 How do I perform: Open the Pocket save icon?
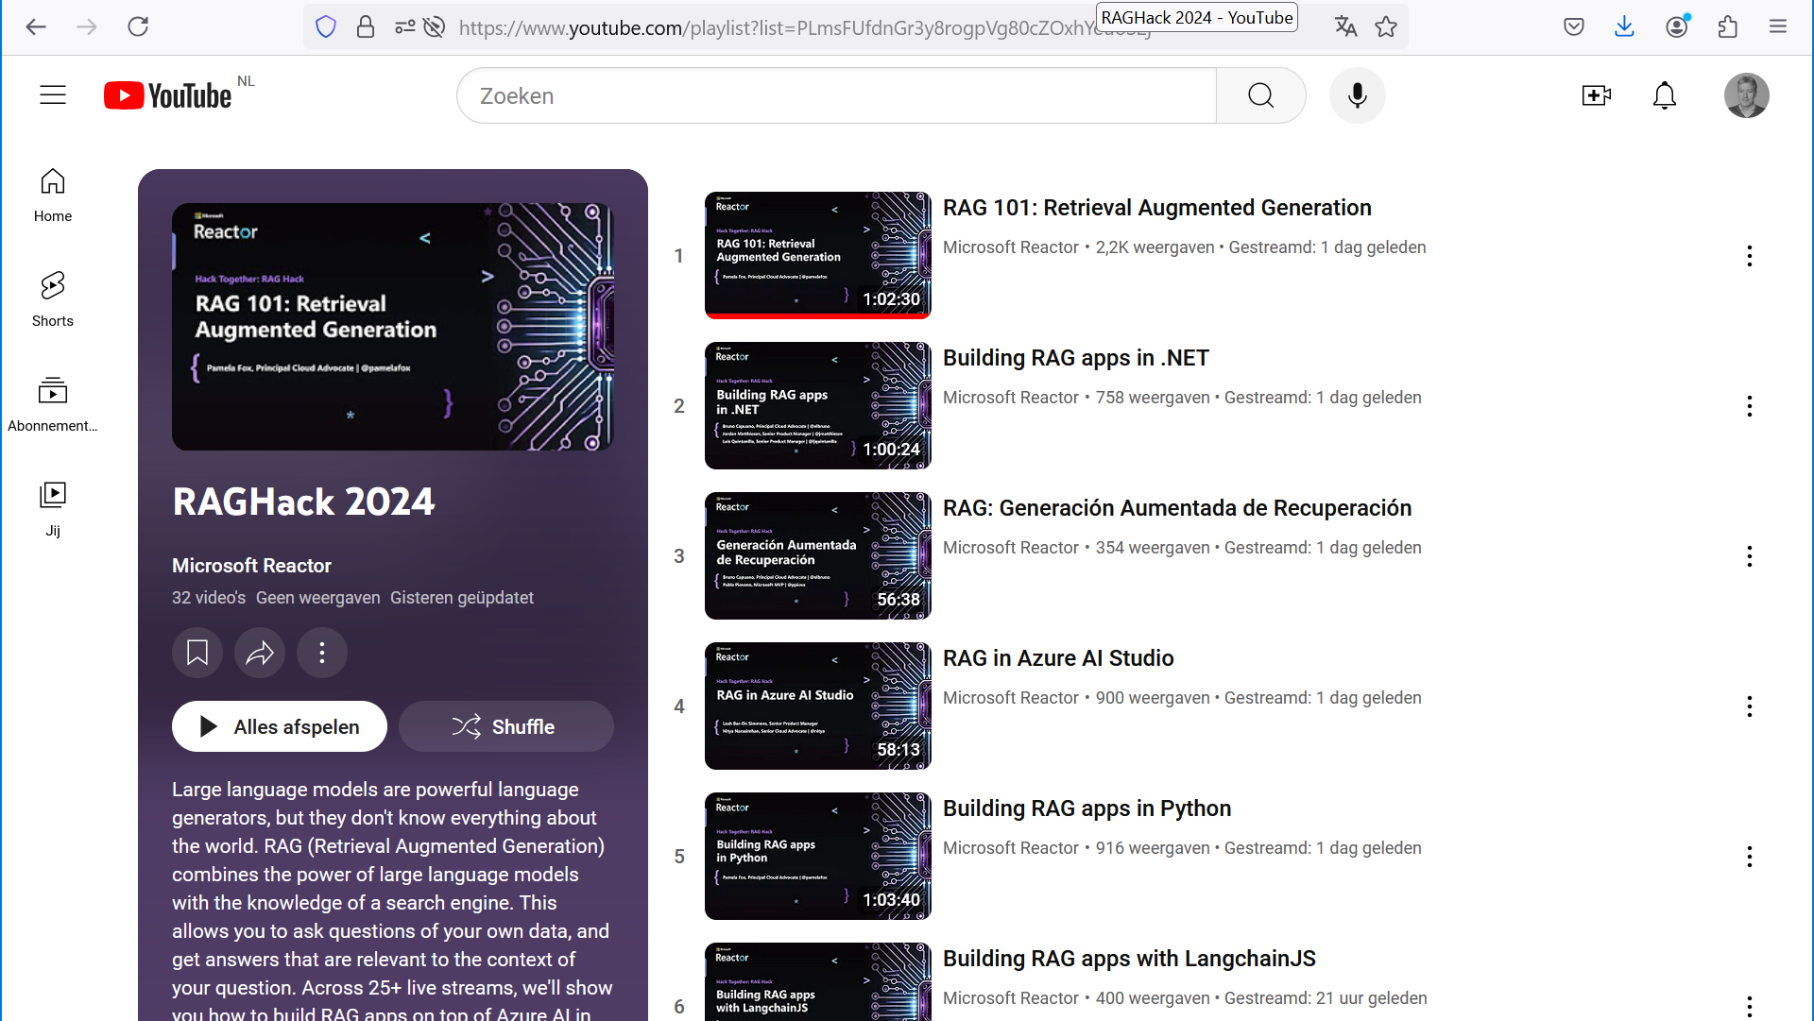1574,26
